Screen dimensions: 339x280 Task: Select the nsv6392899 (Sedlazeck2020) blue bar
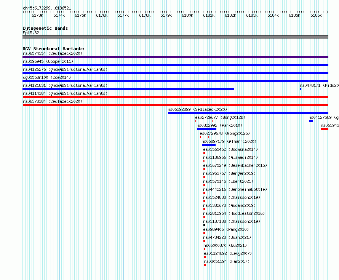click(x=248, y=113)
